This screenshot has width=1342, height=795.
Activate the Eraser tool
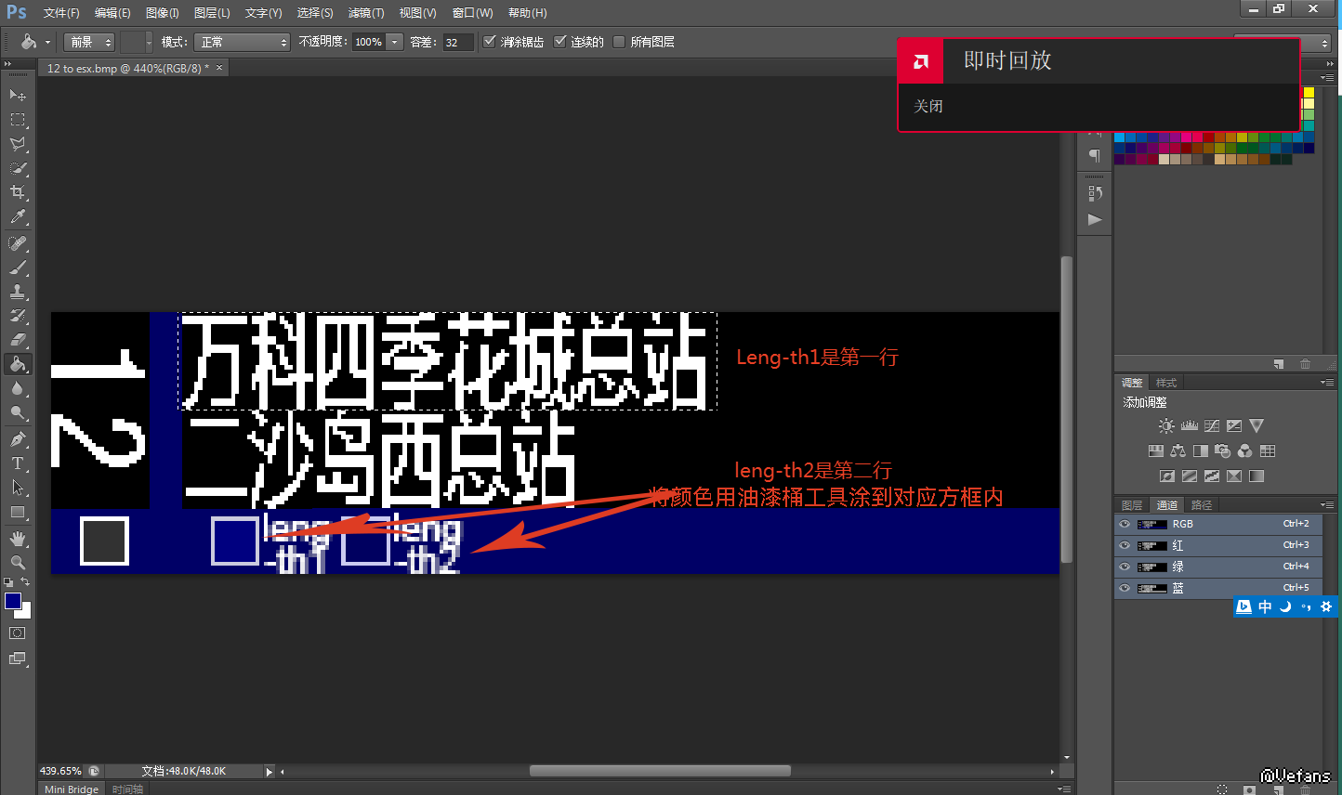[x=17, y=340]
